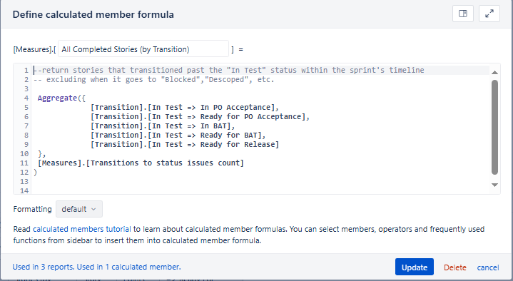Toggle the sidebar panel icon
This screenshot has height=281, width=513.
462,14
